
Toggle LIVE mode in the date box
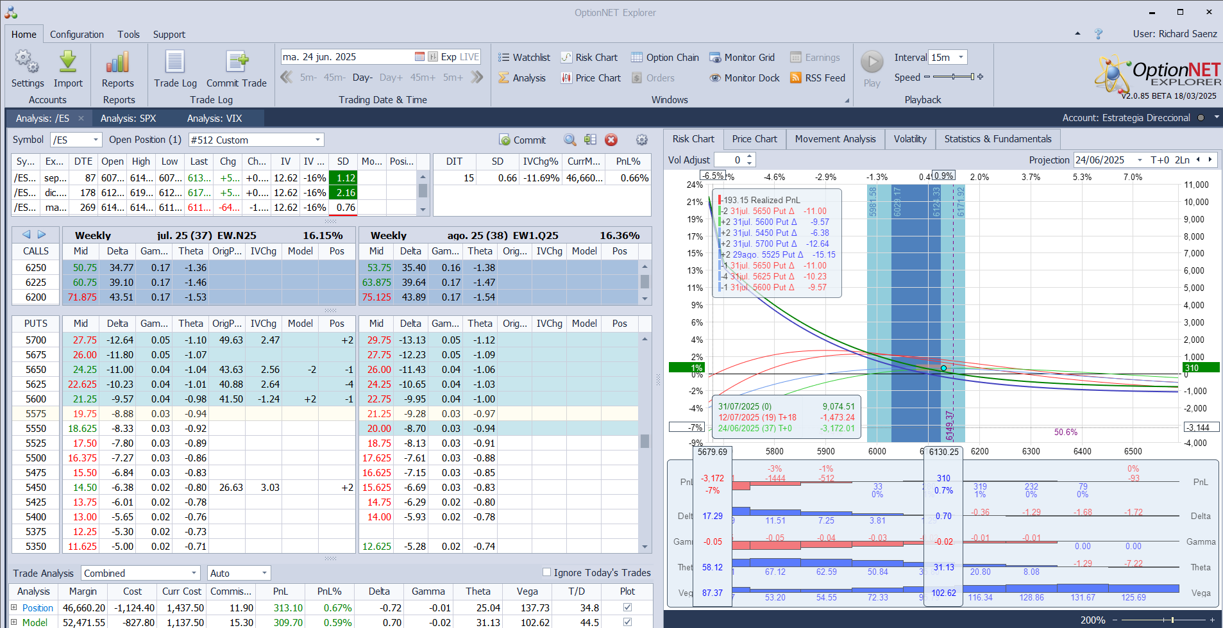click(x=469, y=57)
